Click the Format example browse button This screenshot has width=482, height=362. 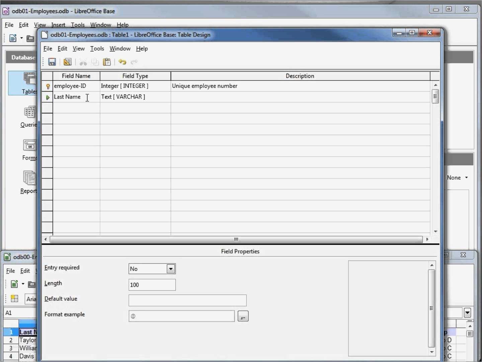coord(243,316)
